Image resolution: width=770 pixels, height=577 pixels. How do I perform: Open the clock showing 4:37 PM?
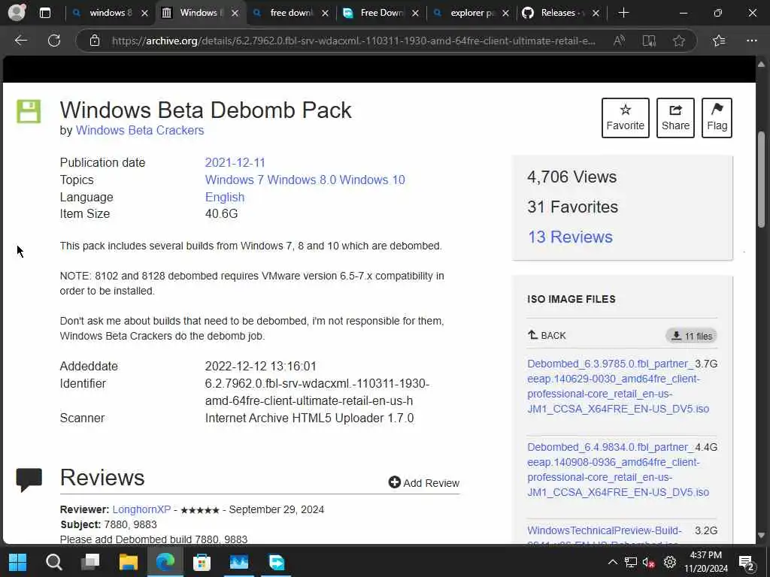point(706,562)
